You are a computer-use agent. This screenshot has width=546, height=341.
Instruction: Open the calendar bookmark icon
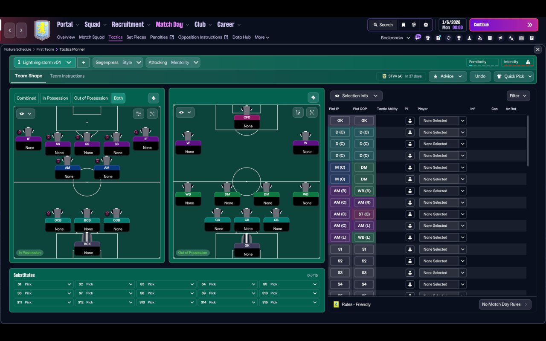[521, 38]
